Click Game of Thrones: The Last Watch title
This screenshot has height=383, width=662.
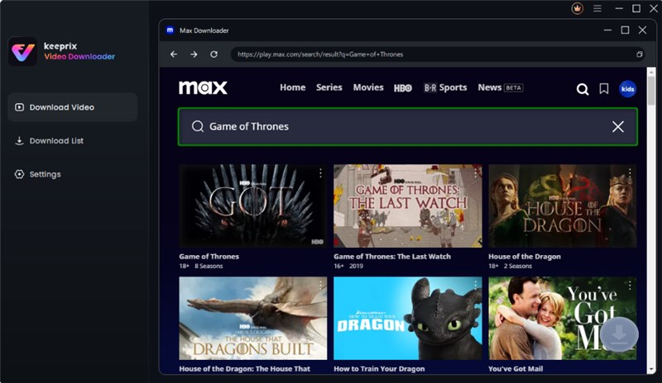[x=392, y=256]
